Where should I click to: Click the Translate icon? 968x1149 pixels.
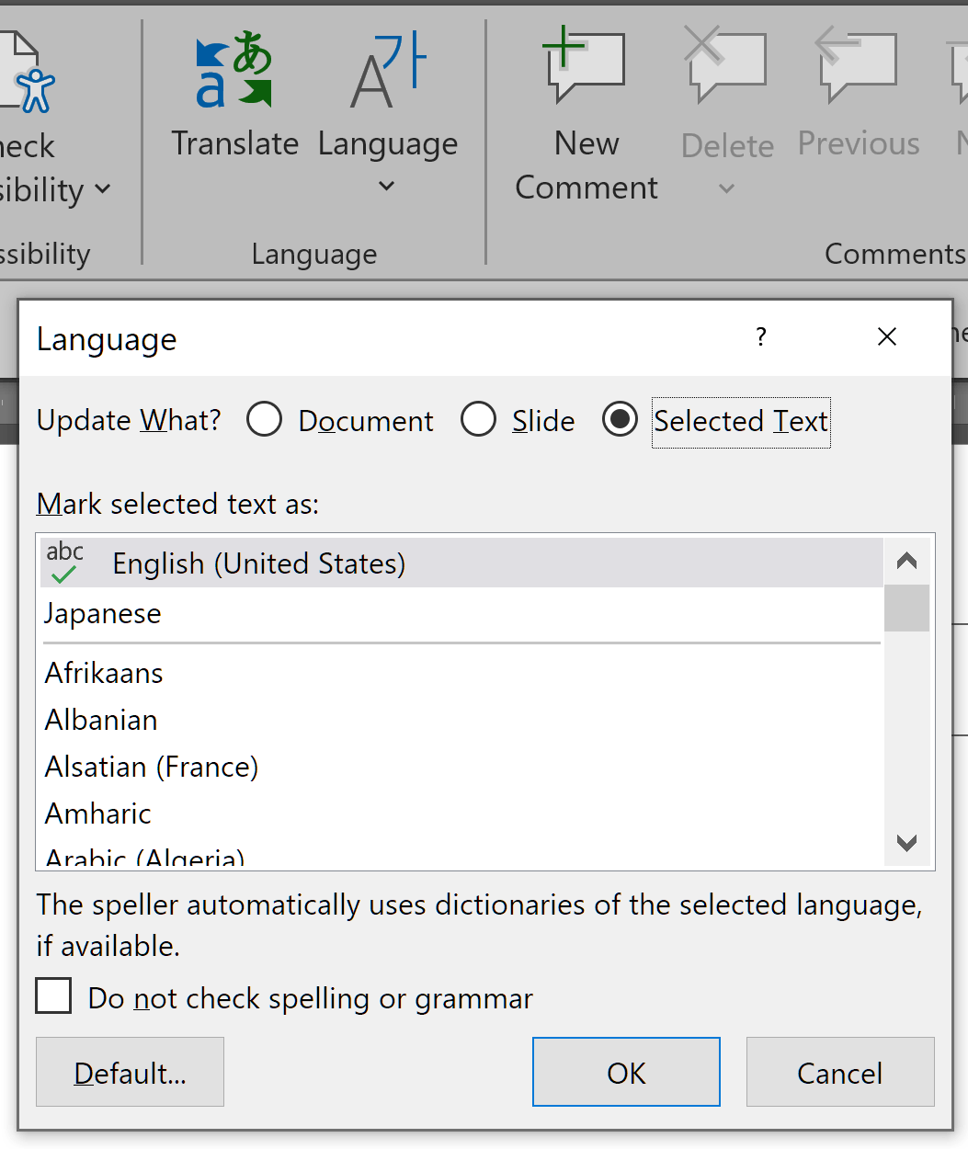(x=233, y=69)
